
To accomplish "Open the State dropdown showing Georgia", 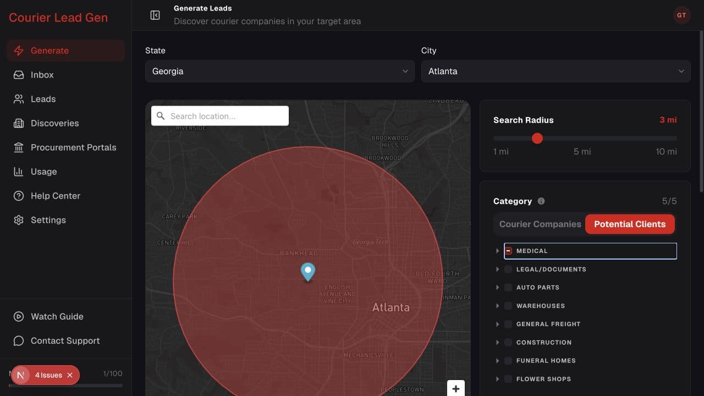I will click(280, 71).
